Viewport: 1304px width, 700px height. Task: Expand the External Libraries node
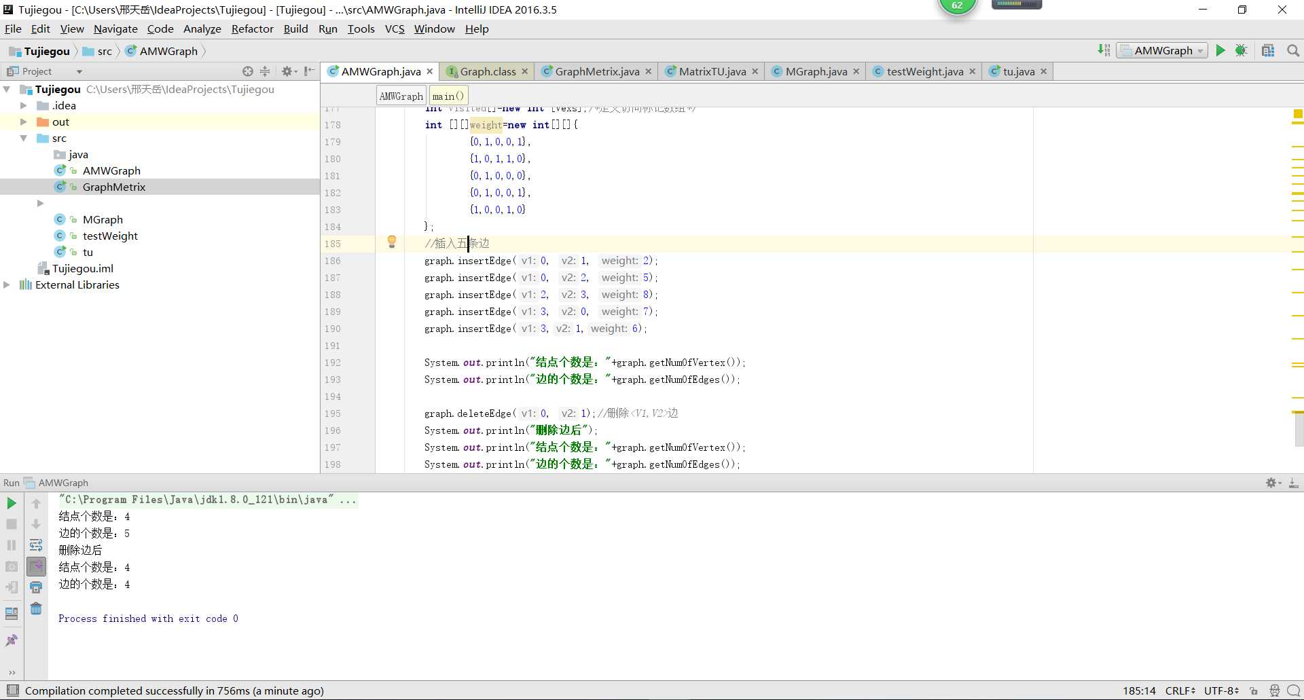point(7,285)
